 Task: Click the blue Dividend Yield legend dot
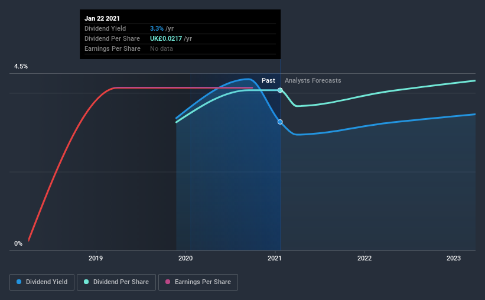(x=19, y=282)
